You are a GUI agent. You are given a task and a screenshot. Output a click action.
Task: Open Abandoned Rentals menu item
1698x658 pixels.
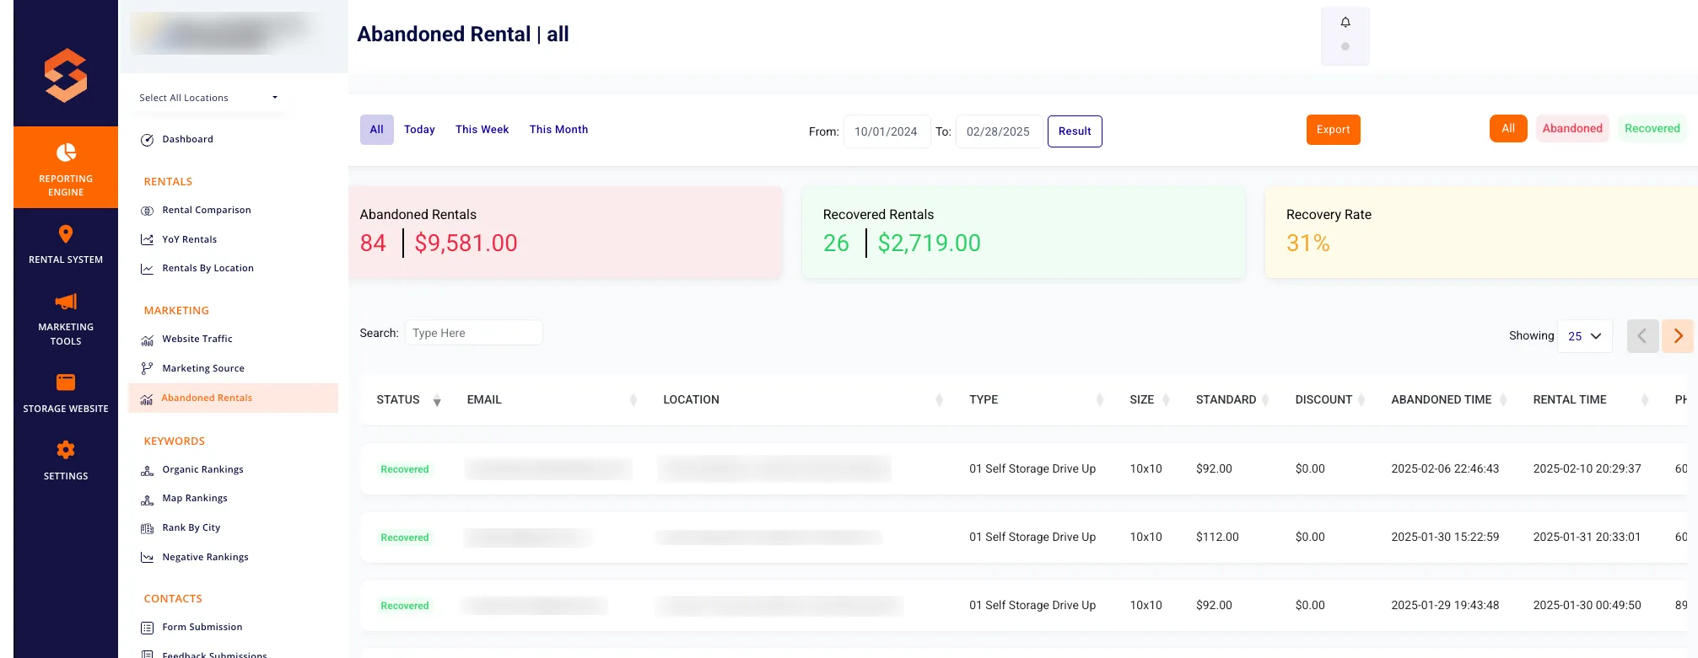(x=233, y=399)
